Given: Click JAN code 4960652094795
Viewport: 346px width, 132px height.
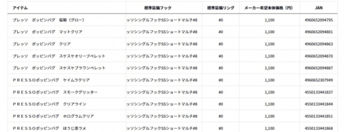Looking at the screenshot, I should (319, 20).
